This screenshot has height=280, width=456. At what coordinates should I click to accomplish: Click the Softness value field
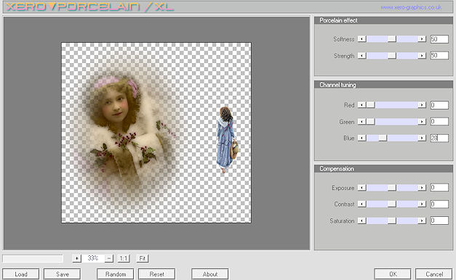point(439,39)
